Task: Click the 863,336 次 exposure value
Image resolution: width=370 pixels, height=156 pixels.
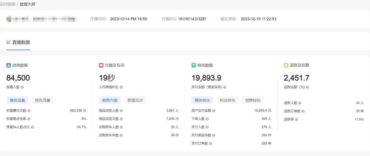Action: (x=78, y=111)
